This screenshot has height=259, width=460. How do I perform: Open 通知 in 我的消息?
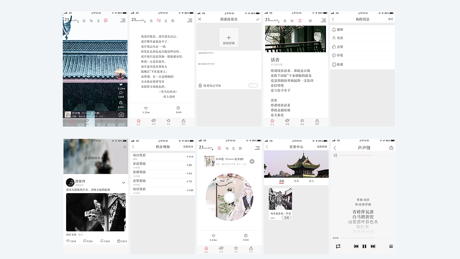point(362,29)
